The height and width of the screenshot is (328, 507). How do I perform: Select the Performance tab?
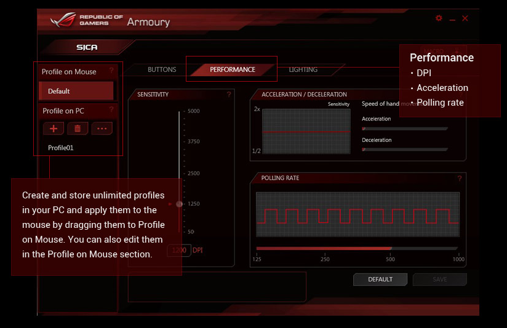[232, 70]
